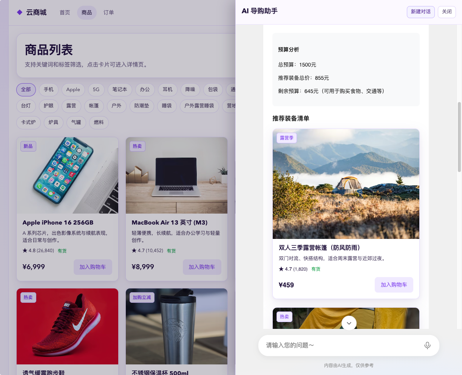This screenshot has height=375, width=462.
Task: Click the 新品 badge on the iPhone card
Action: tap(28, 146)
